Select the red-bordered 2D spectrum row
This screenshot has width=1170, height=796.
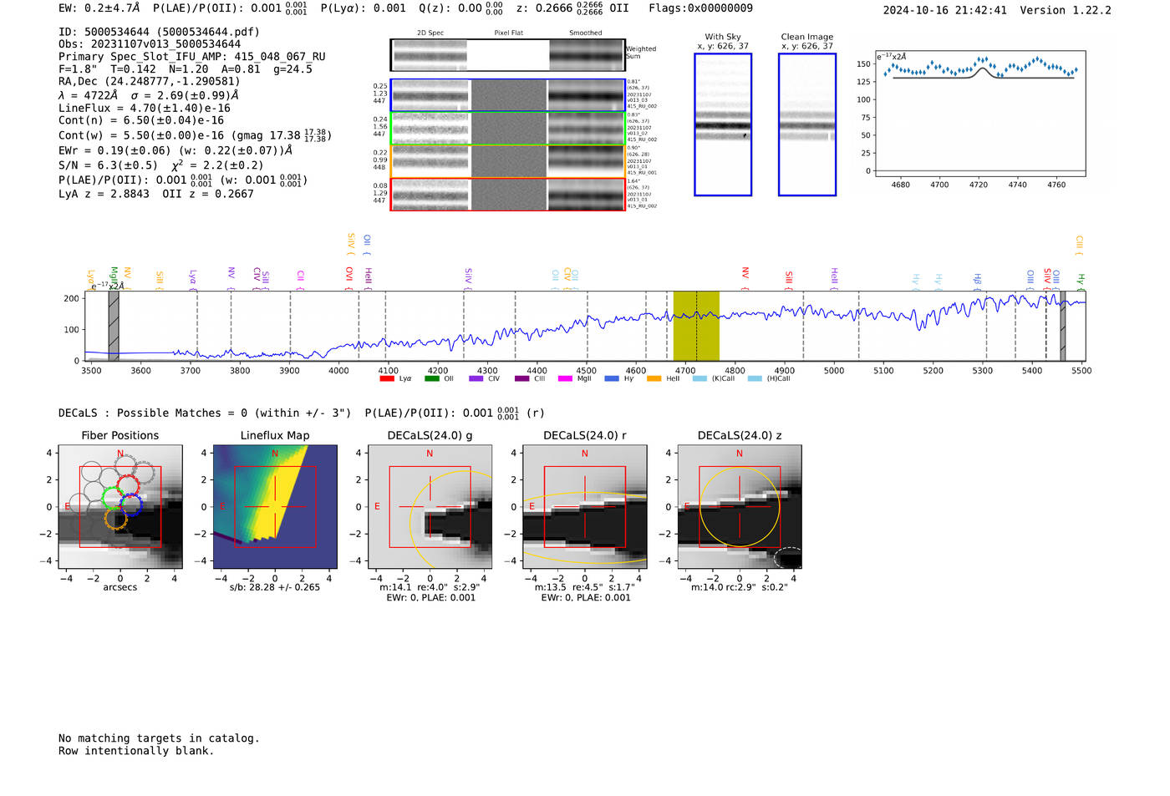click(507, 195)
